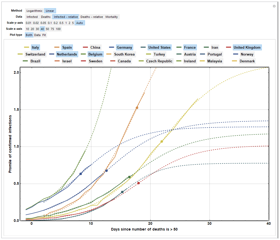Enable Denmark in the legend
This screenshot has height=240, width=280.
point(247,61)
